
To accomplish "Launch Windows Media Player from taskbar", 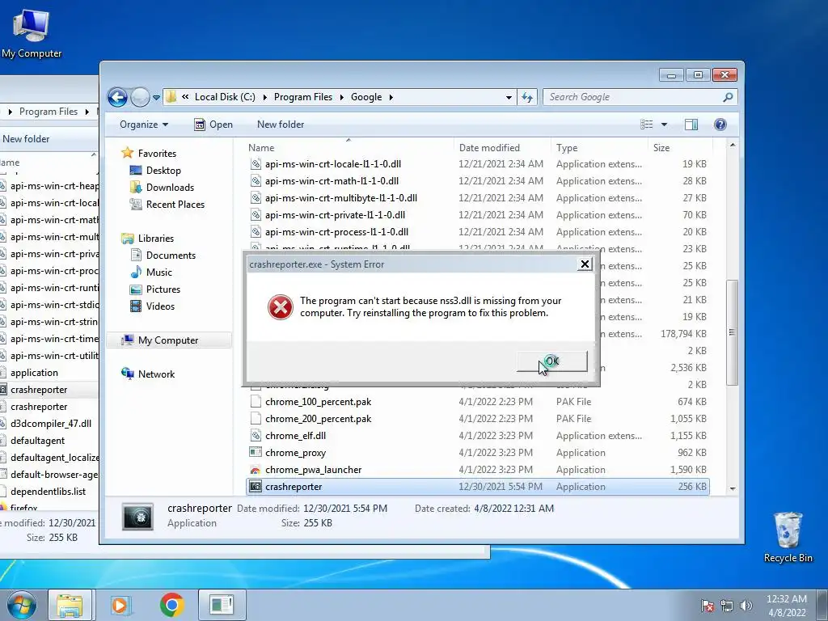I will 120,605.
